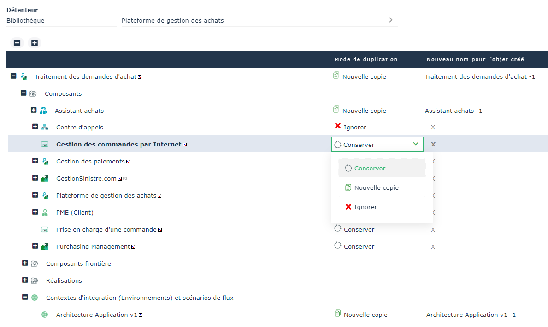The image size is (548, 327).
Task: Click the Composants folder icon
Action: pyautogui.click(x=33, y=94)
